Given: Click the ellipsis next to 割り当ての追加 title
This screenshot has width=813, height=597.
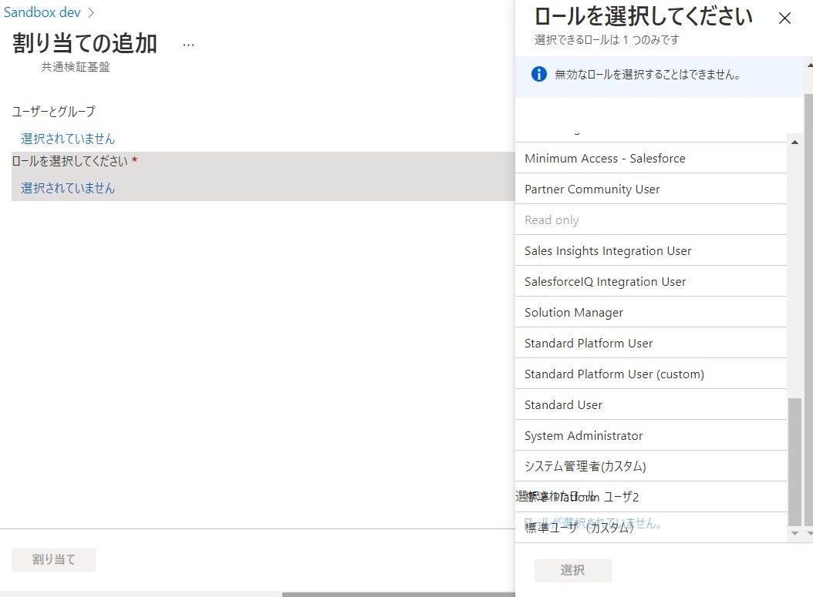Looking at the screenshot, I should coord(188,45).
